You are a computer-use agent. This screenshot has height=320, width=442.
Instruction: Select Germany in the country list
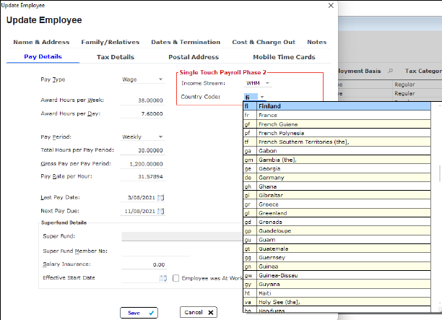click(337, 178)
